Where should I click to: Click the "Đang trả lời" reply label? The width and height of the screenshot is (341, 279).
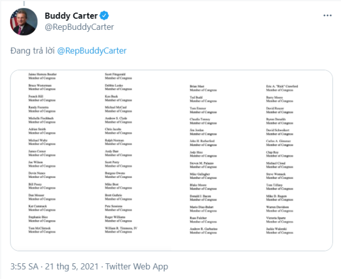pyautogui.click(x=33, y=51)
